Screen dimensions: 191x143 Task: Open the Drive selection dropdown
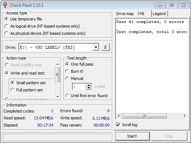96,47
